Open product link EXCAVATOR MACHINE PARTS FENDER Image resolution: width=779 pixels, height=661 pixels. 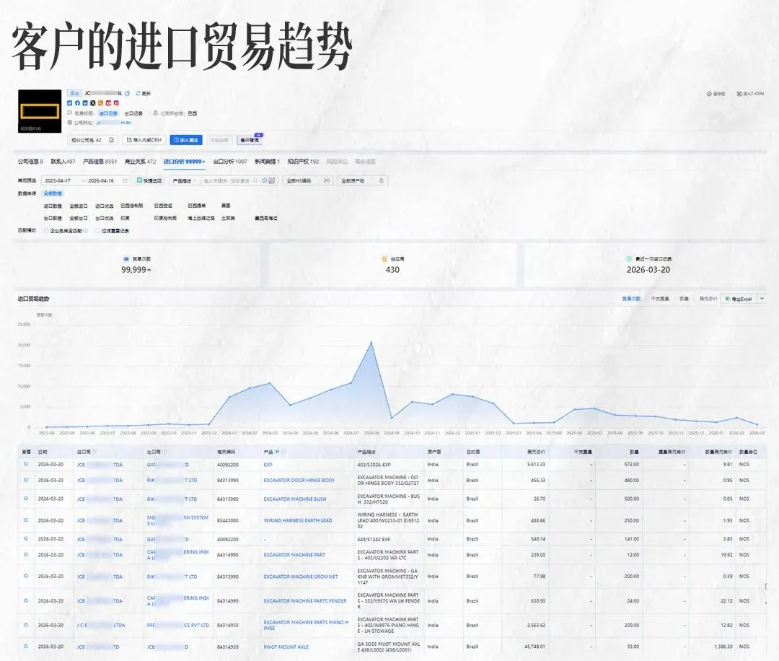[x=305, y=601]
